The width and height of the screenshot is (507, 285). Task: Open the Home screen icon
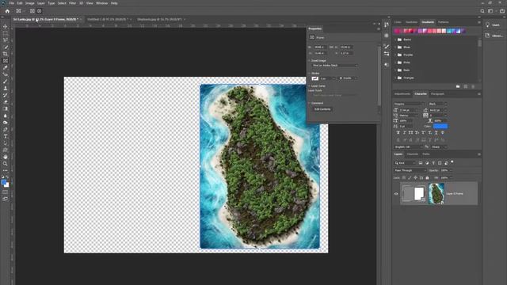(7, 11)
